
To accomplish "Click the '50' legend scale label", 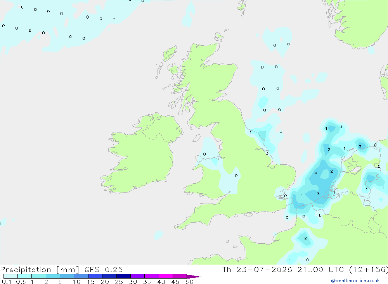I will (x=189, y=282).
